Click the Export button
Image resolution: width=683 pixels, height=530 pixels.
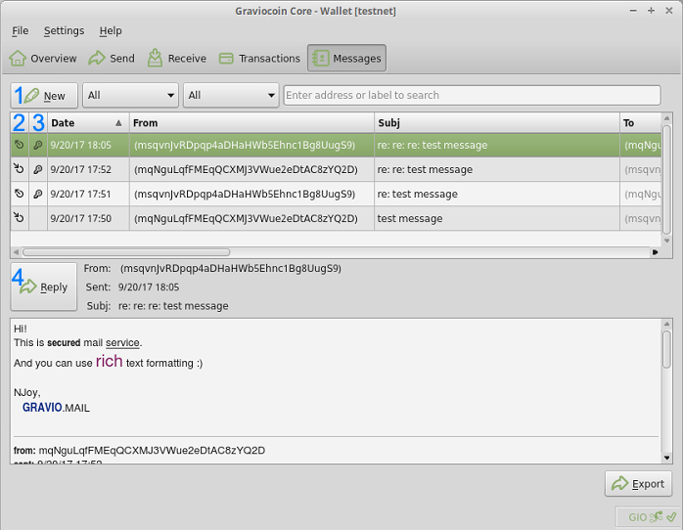click(x=638, y=483)
